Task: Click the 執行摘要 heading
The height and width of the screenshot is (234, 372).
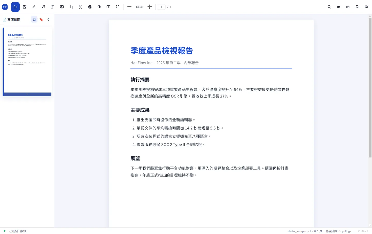Action: [140, 80]
